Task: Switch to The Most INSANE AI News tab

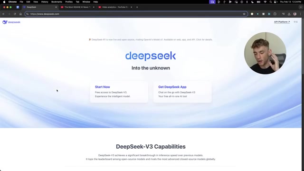Action: coord(77,7)
